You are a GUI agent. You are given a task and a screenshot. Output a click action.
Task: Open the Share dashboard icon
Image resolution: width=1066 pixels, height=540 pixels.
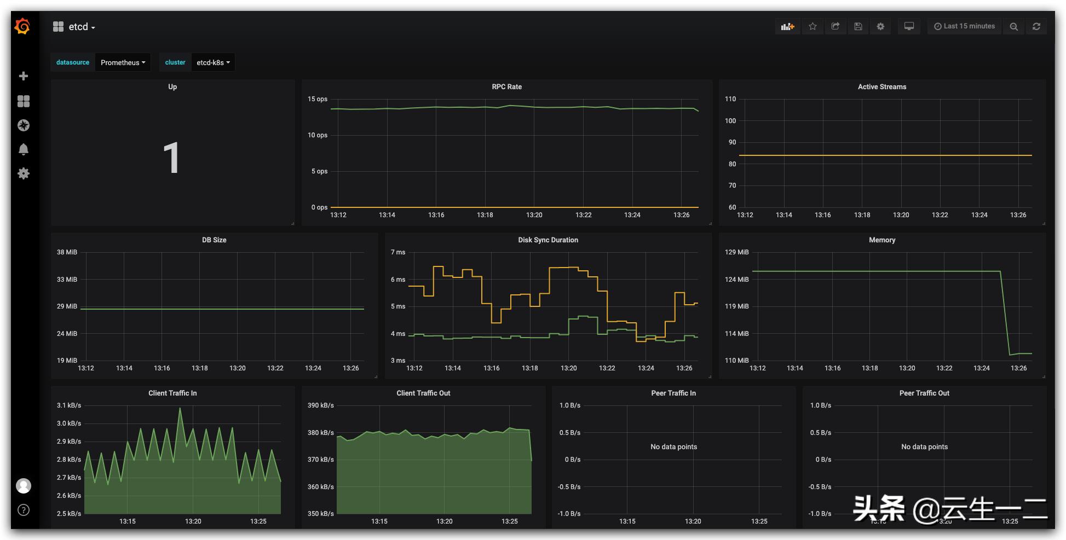(835, 26)
